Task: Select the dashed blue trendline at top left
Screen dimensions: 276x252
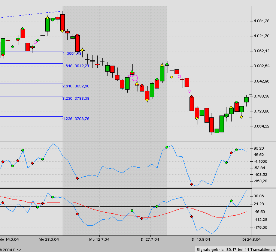Action: click(30, 15)
